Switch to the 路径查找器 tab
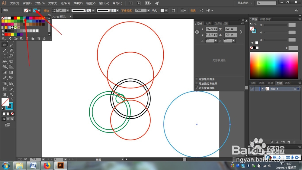 pyautogui.click(x=221, y=24)
